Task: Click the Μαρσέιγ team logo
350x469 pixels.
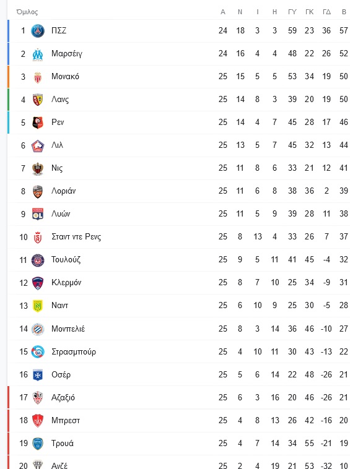Action: pyautogui.click(x=38, y=54)
